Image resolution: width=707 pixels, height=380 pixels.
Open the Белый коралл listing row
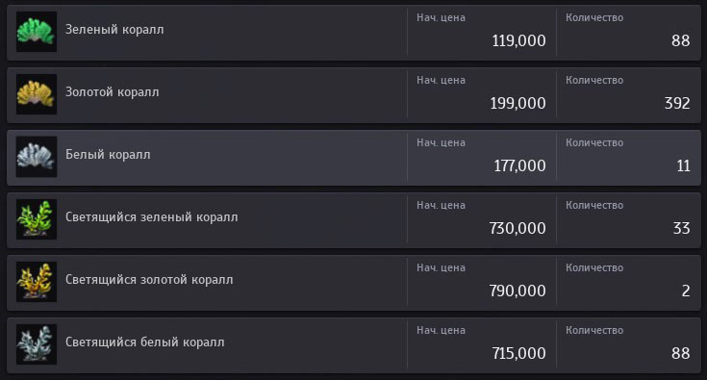pyautogui.click(x=354, y=158)
